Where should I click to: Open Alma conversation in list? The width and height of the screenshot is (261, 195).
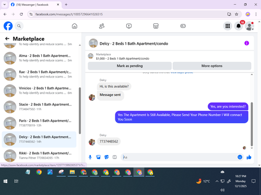pyautogui.click(x=39, y=58)
